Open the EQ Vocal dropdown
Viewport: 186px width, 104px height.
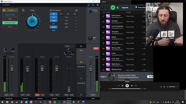pos(68,24)
